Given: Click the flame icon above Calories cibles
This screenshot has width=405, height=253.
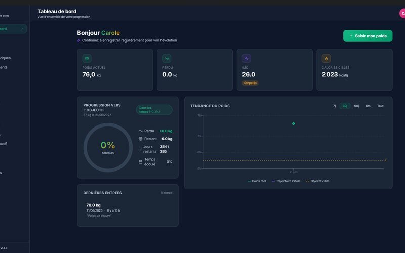Looking at the screenshot, I should click(x=326, y=58).
